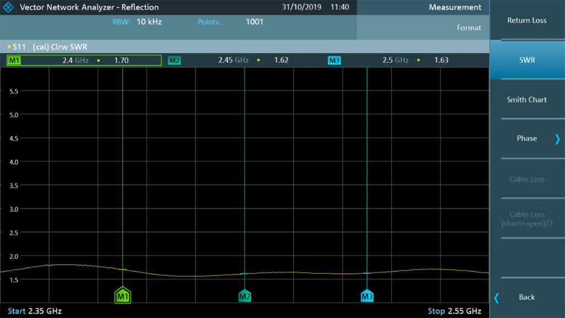Switch to the Smith Chart format
Screen dimensions: 565x318
point(526,99)
